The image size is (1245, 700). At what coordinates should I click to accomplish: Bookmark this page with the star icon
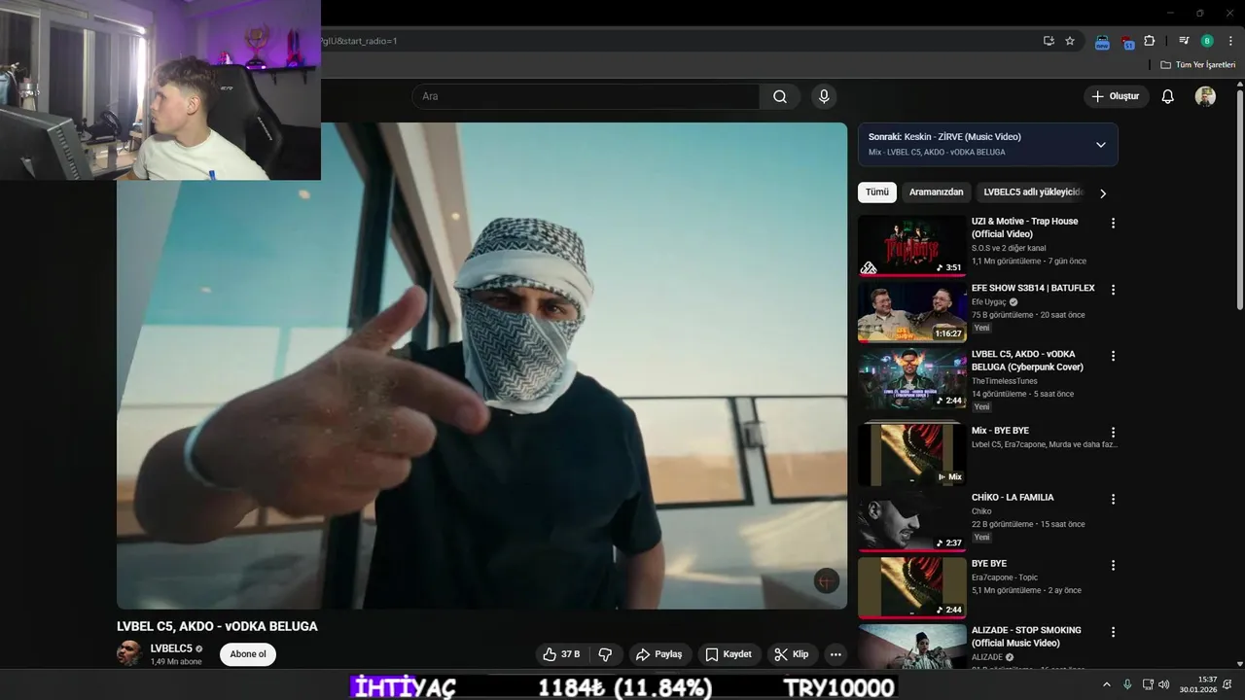[x=1070, y=41]
